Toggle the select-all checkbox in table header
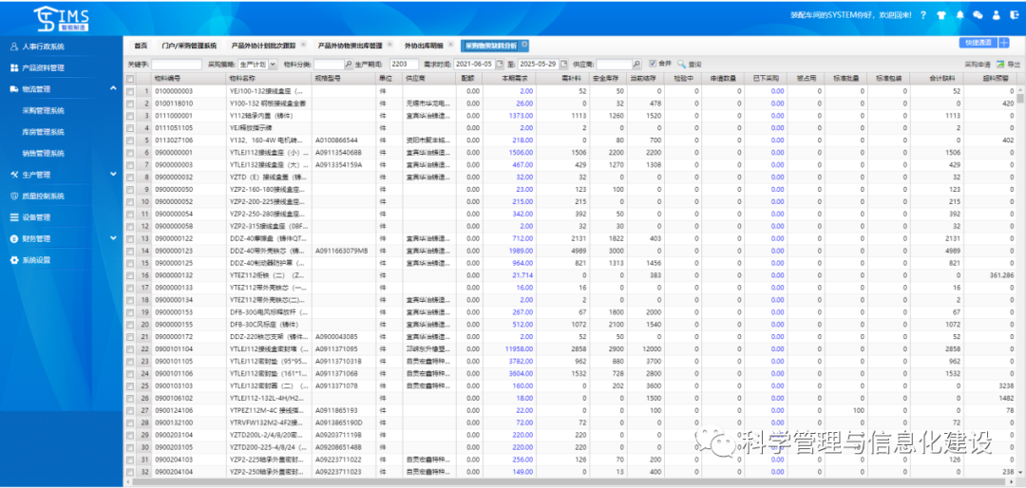 coord(130,78)
